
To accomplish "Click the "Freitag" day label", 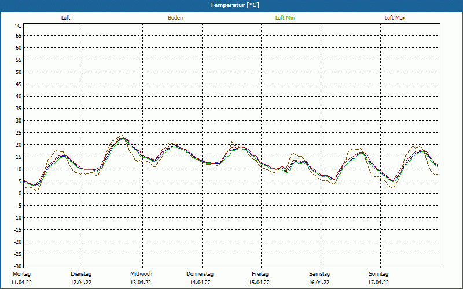I will click(x=260, y=274).
